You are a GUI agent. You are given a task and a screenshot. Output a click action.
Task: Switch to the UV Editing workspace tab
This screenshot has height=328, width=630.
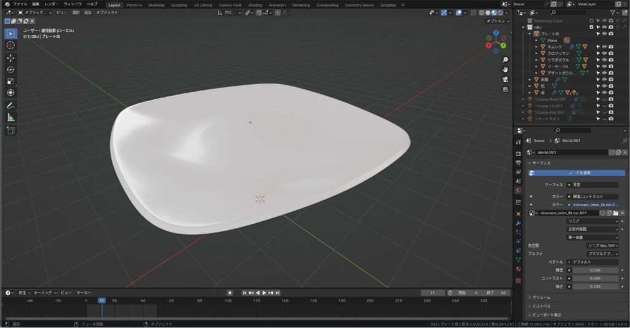[x=203, y=5]
